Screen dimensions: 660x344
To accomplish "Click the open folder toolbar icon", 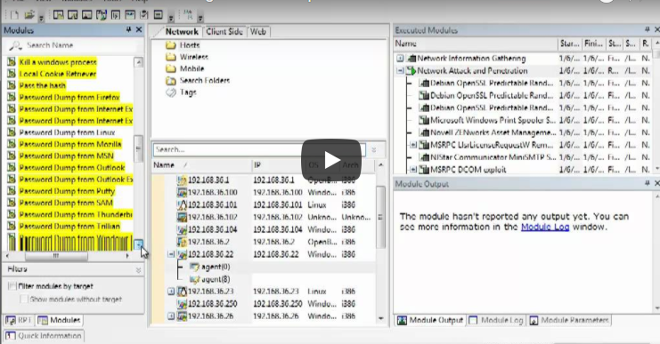I will pyautogui.click(x=29, y=15).
